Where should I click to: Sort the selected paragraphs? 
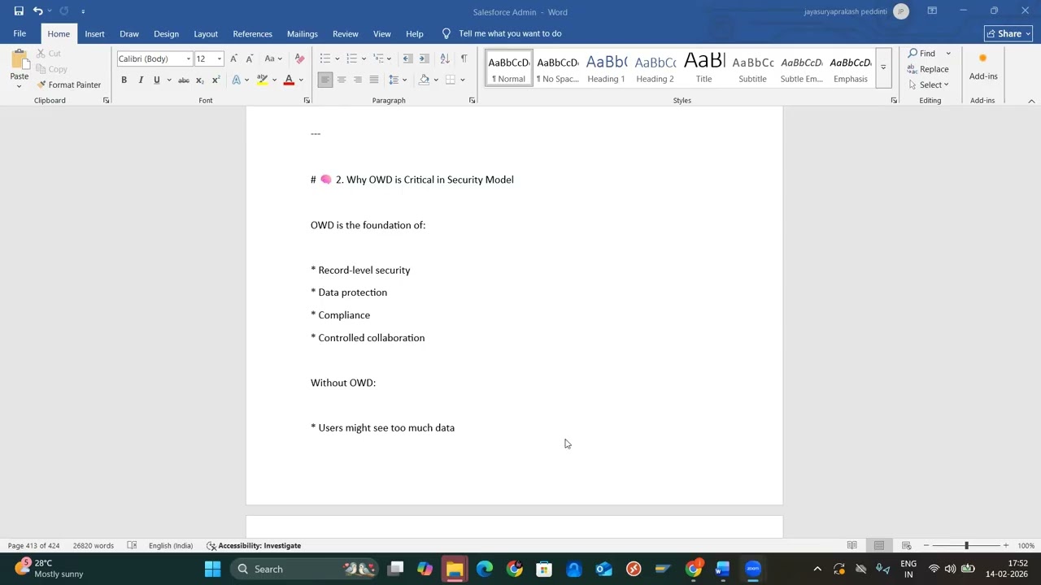point(445,58)
